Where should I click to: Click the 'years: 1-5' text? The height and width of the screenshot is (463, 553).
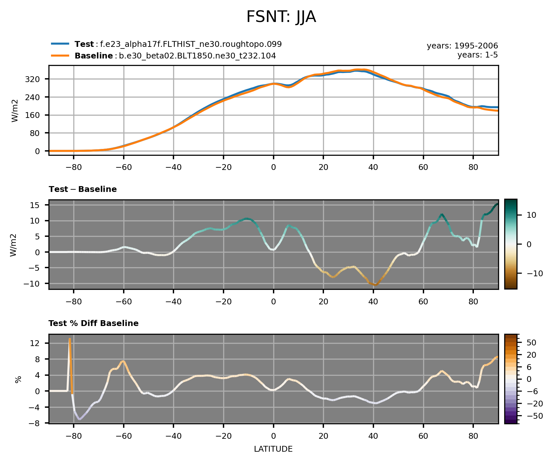tap(477, 55)
